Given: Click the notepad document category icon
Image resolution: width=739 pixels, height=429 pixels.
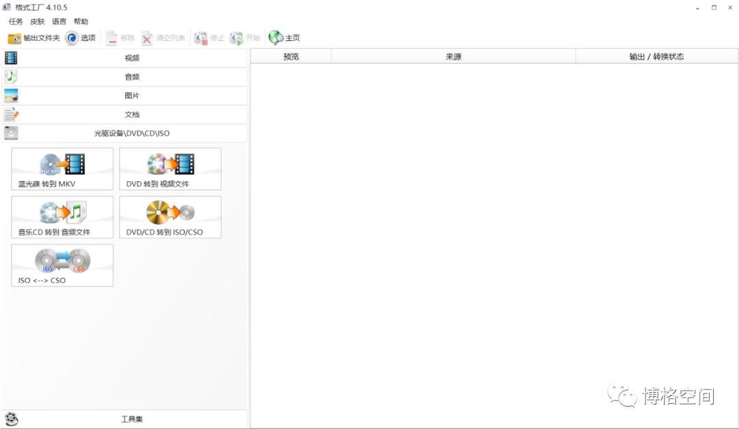Looking at the screenshot, I should [x=11, y=114].
